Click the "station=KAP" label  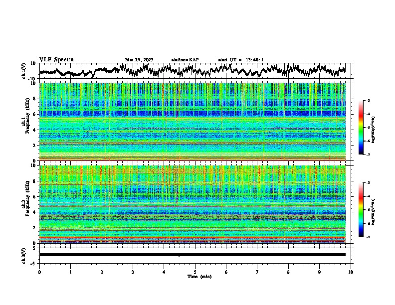click(x=185, y=60)
